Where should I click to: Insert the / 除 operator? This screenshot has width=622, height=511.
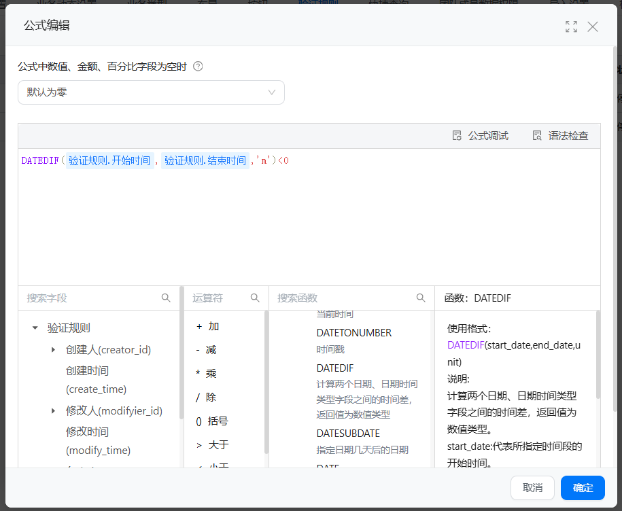pos(206,398)
